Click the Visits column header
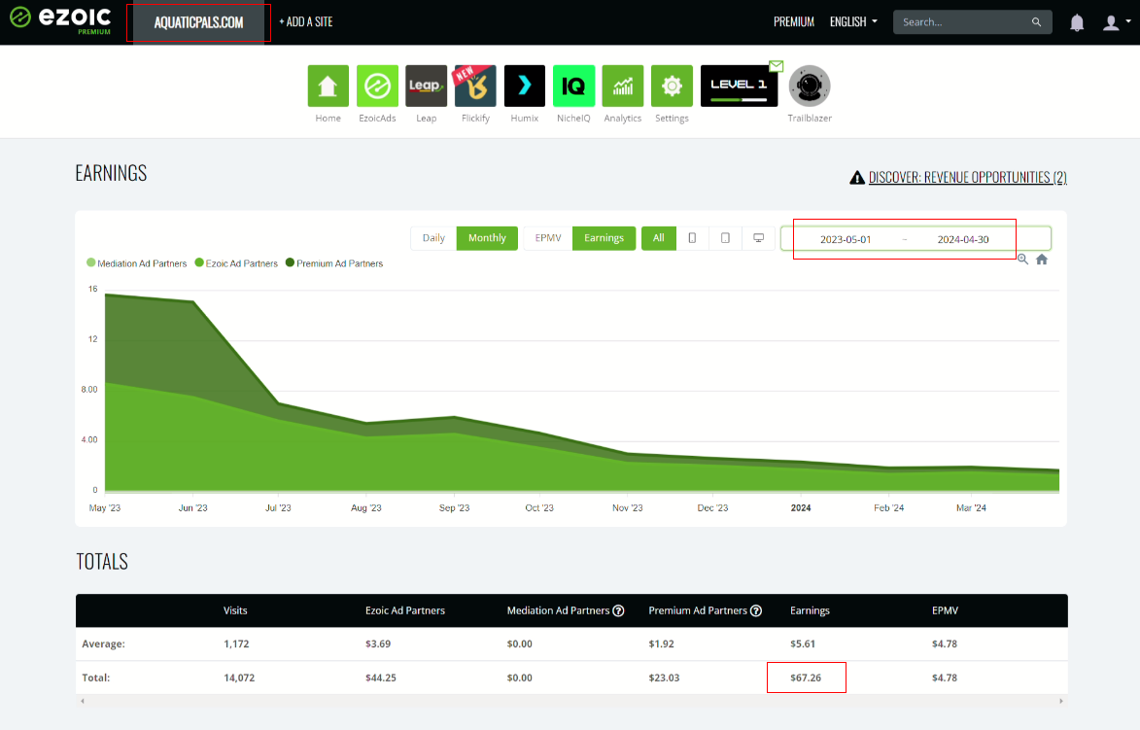The height and width of the screenshot is (730, 1140). pos(235,610)
